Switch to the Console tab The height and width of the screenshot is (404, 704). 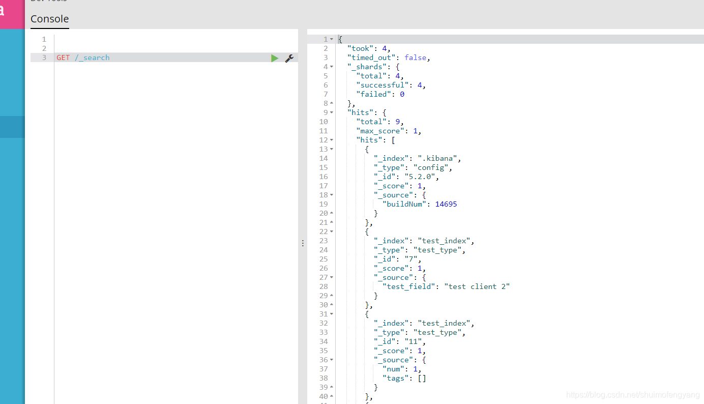(x=49, y=19)
